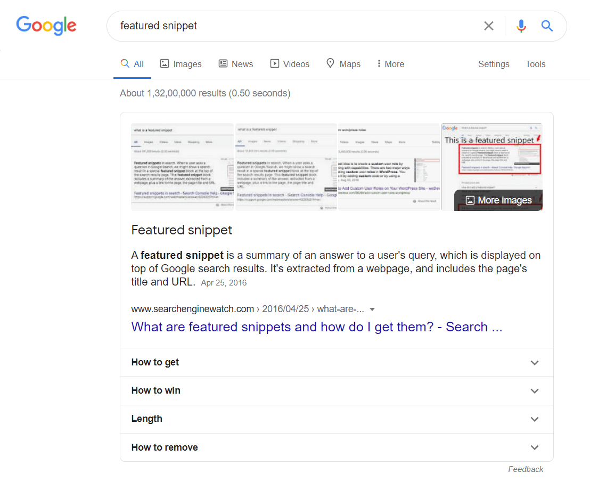Click the Feedback link

pyautogui.click(x=525, y=469)
